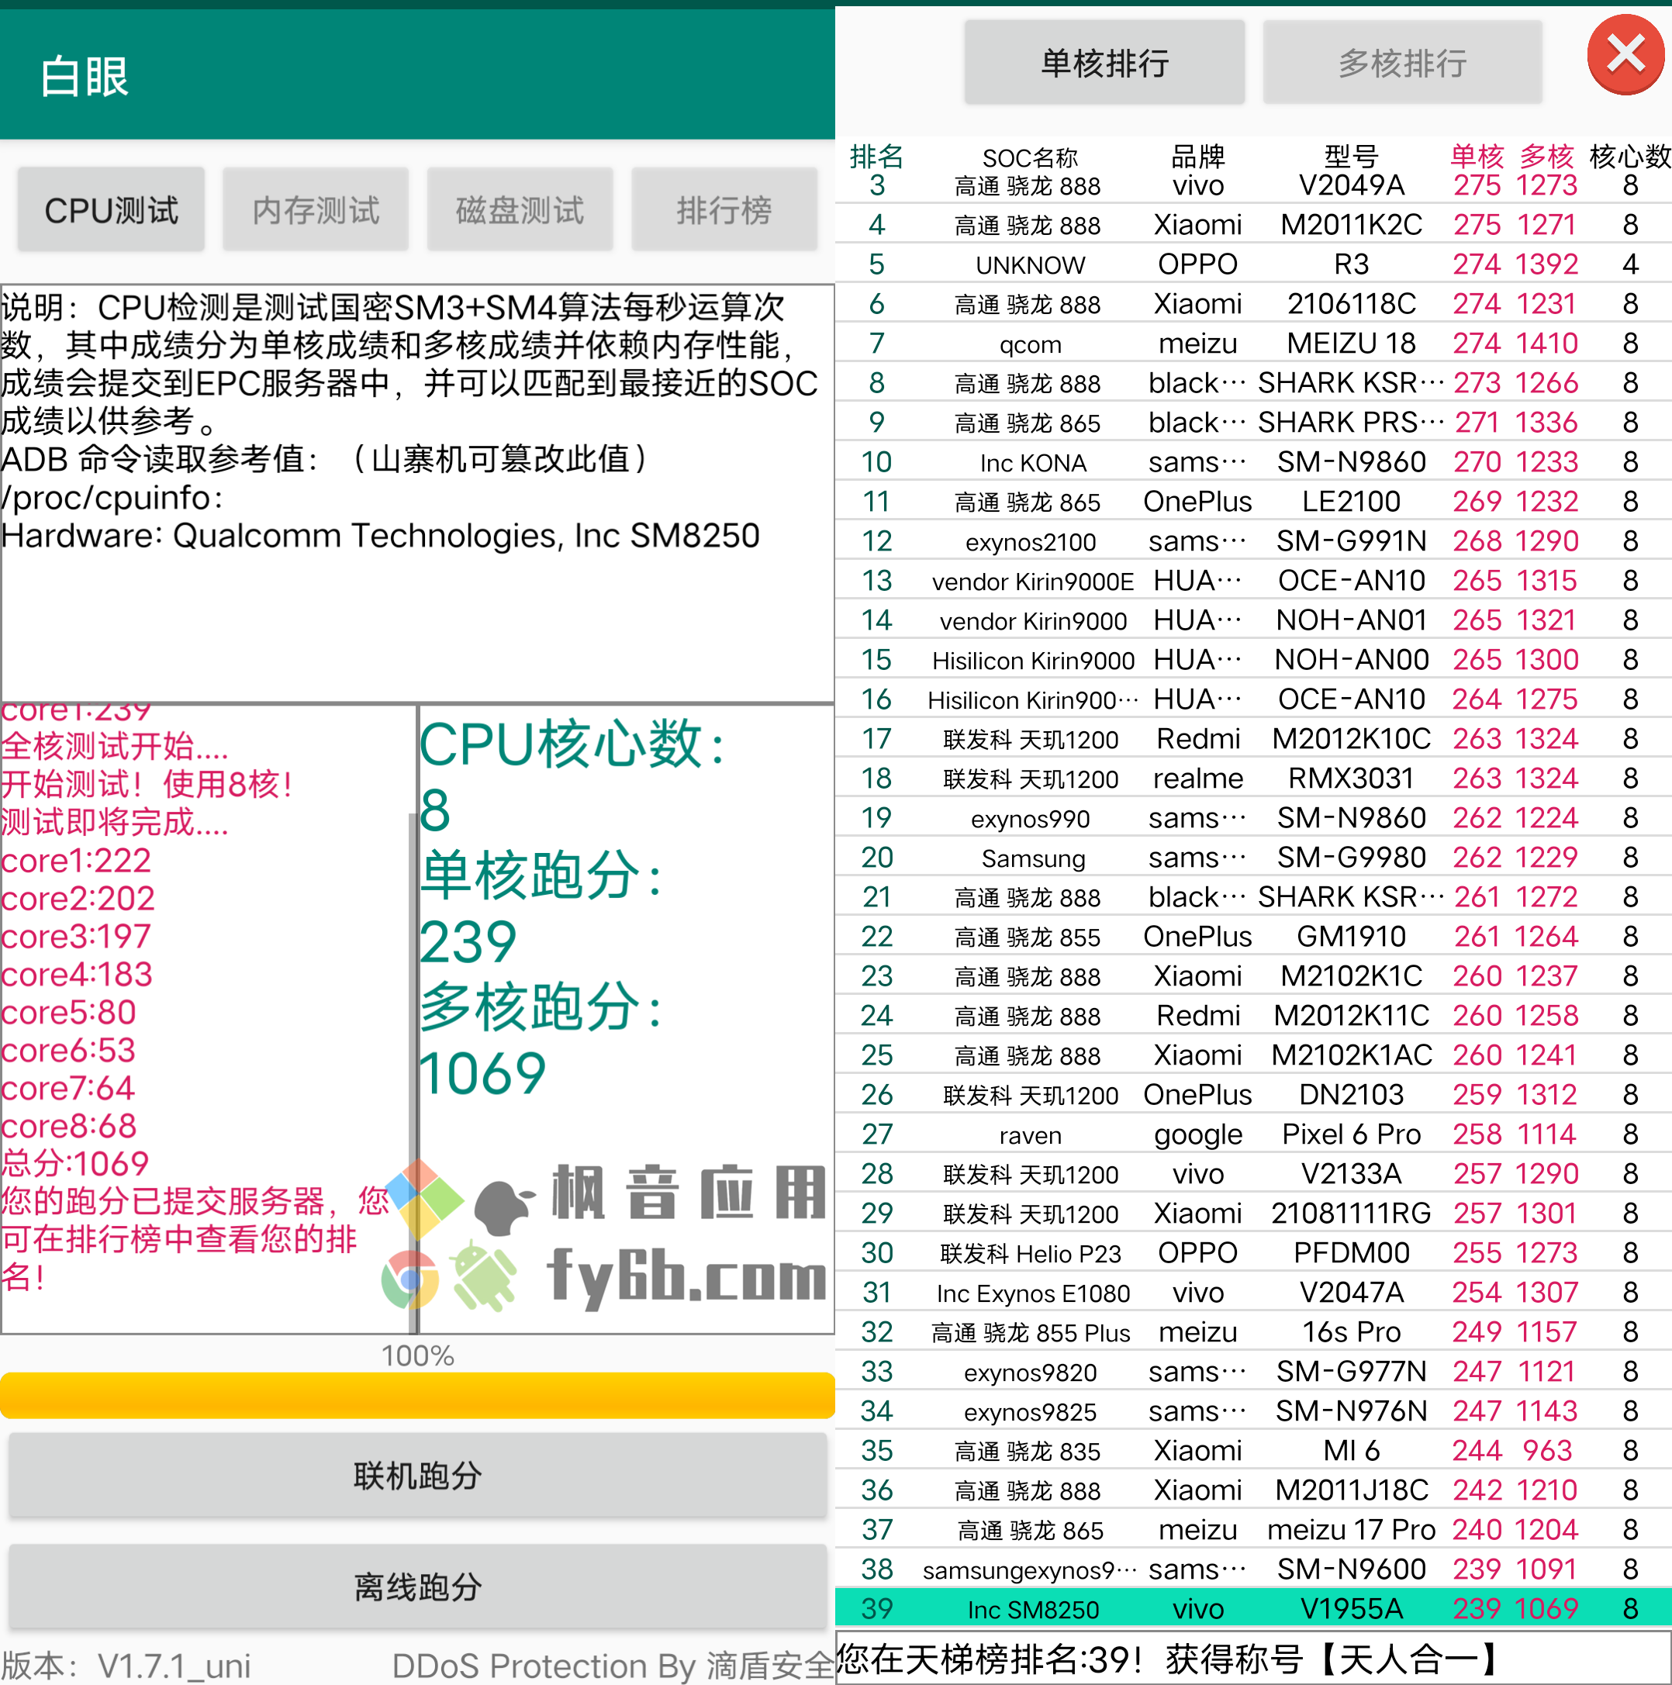Close the ranking panel with red X

coord(1625,55)
